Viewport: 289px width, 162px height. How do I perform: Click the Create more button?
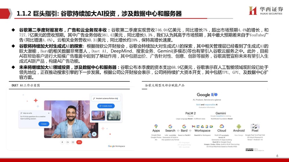point(106,106)
